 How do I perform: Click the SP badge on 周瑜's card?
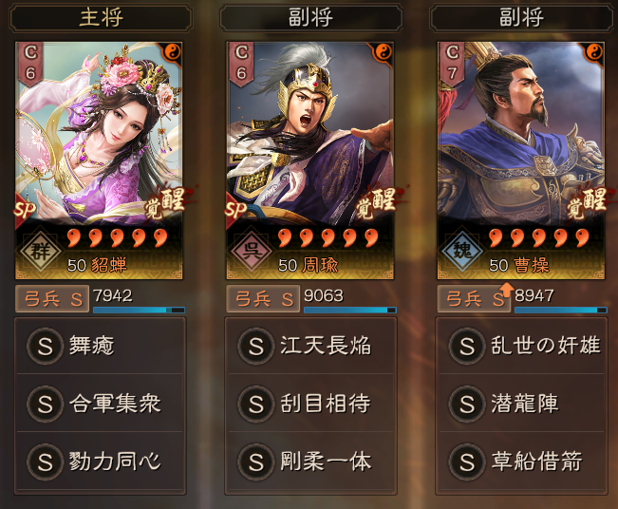click(x=235, y=210)
